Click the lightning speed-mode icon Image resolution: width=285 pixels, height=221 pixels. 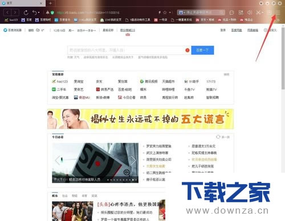[x=160, y=12]
